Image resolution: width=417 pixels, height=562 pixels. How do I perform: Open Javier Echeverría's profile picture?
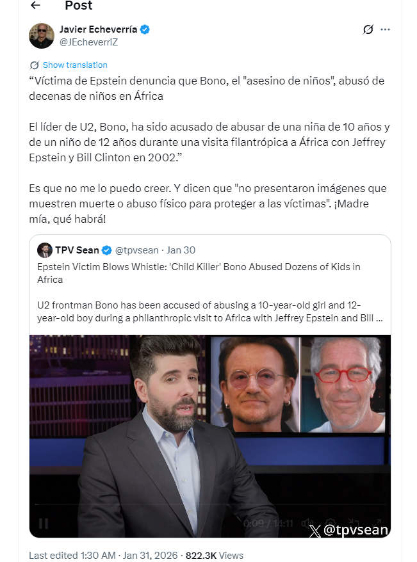click(42, 36)
